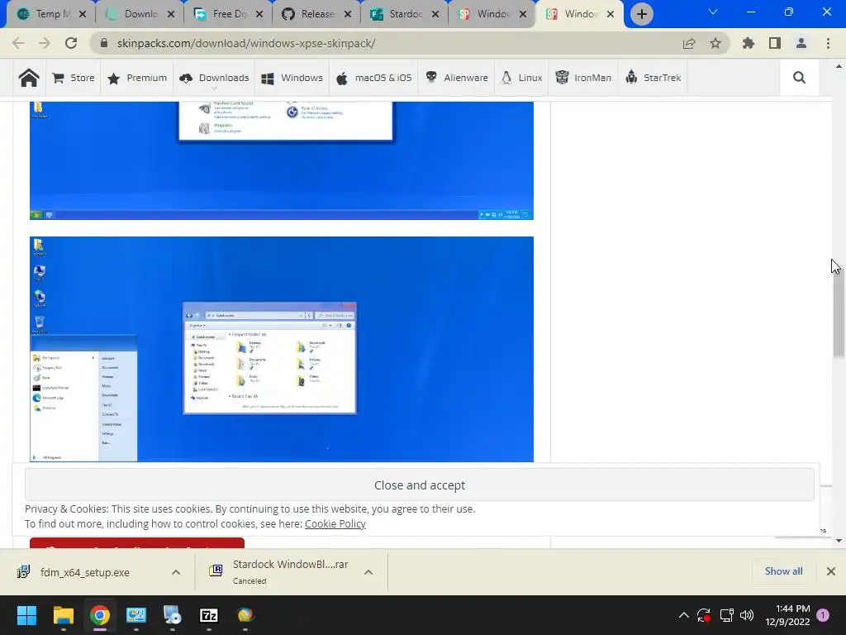Click the sync update tray icon
The width and height of the screenshot is (846, 635).
(x=704, y=615)
